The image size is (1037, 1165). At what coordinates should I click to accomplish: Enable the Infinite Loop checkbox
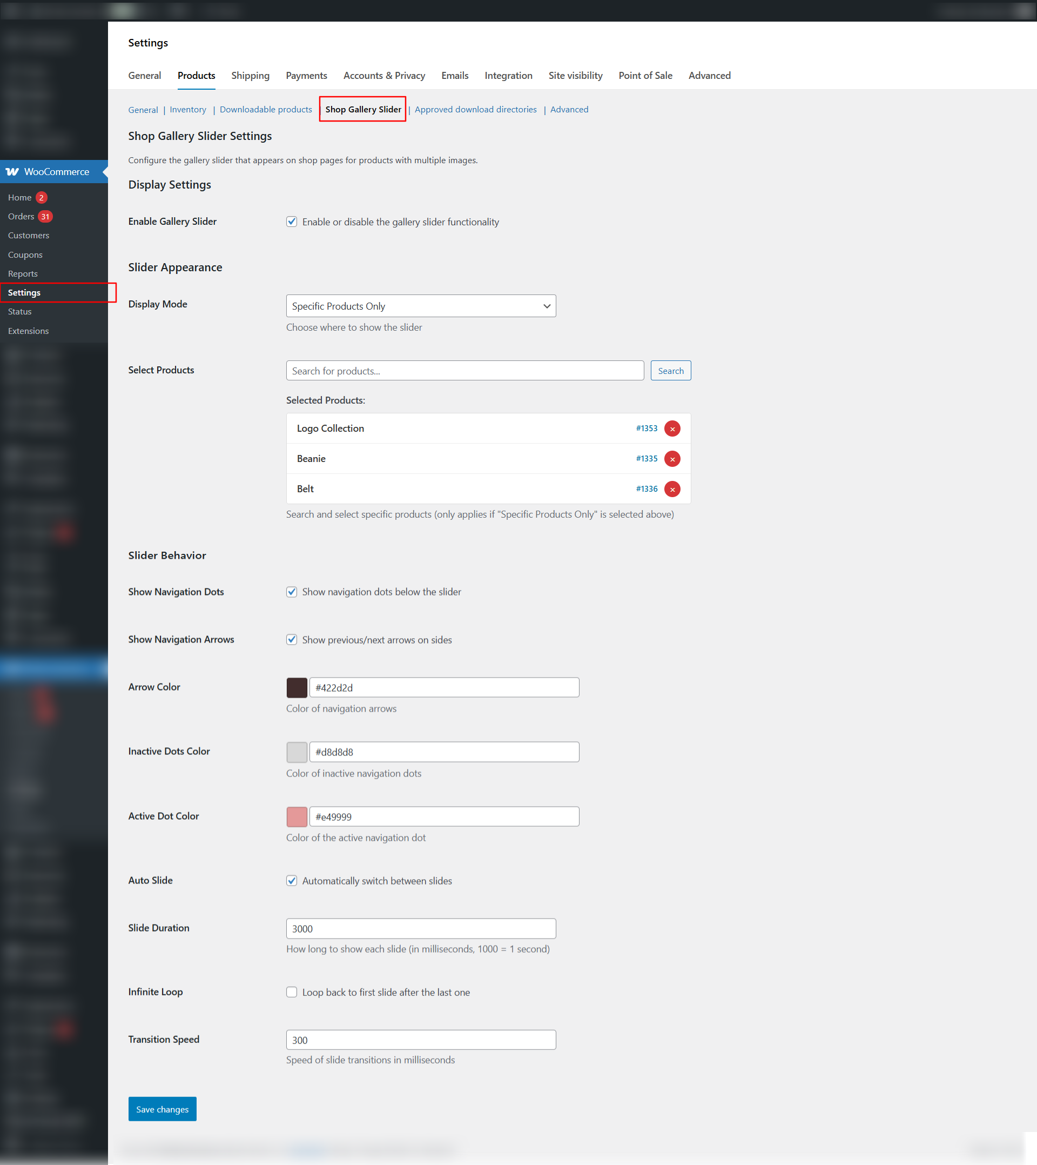pos(292,992)
